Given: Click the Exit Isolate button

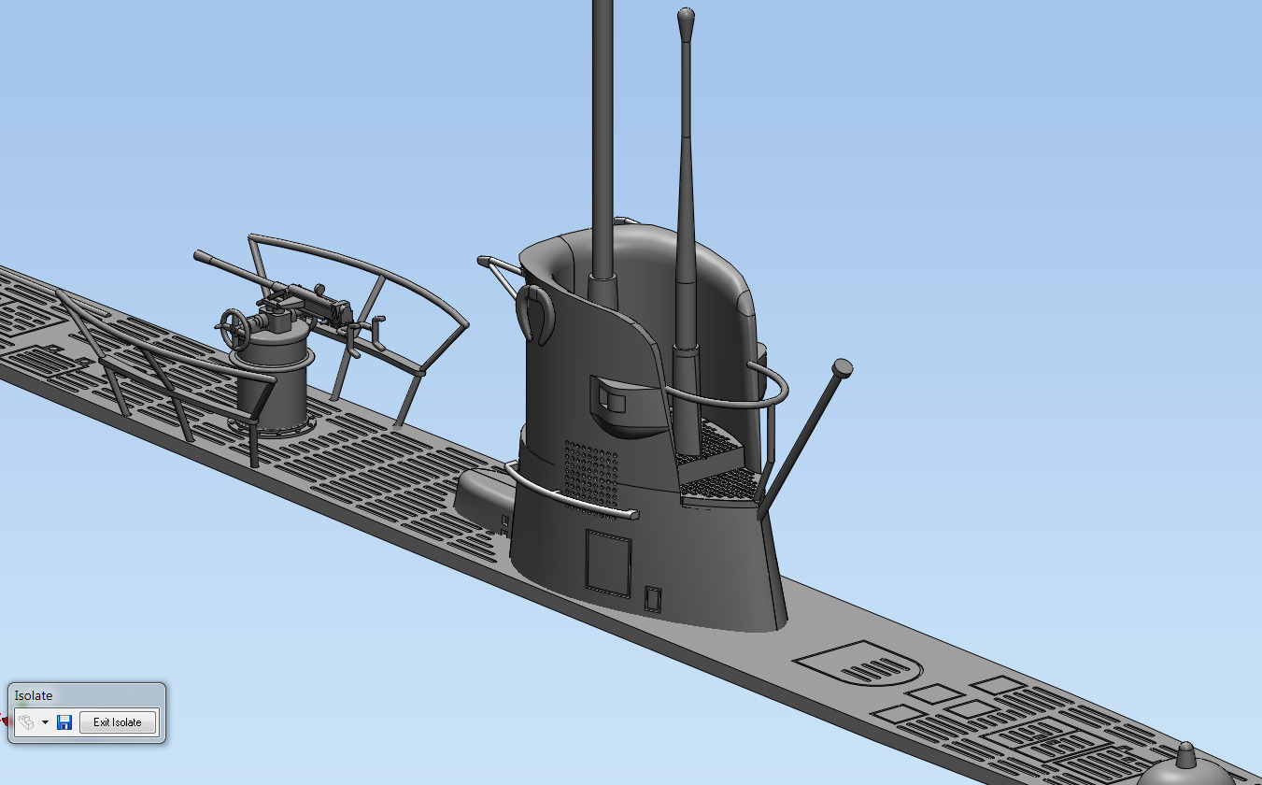Looking at the screenshot, I should coord(118,722).
